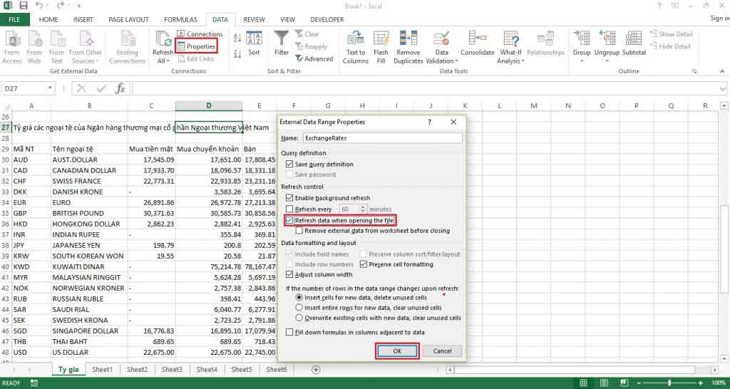Click the Subtotal button
The height and width of the screenshot is (389, 730).
[x=634, y=43]
